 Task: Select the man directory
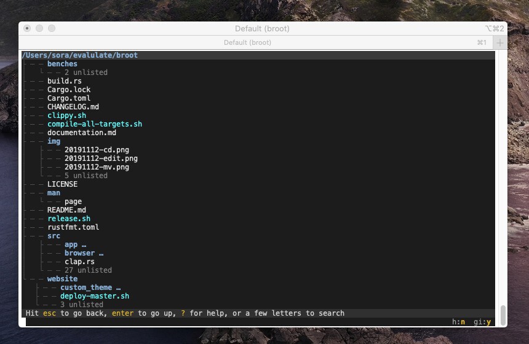coord(54,193)
